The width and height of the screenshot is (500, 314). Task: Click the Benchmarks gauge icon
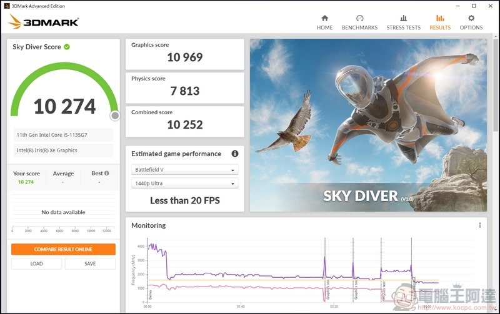click(x=359, y=19)
